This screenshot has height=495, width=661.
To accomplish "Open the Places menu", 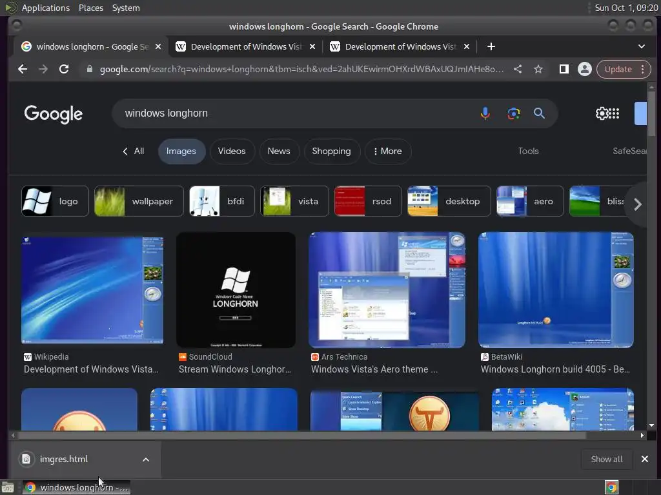I will pos(91,8).
